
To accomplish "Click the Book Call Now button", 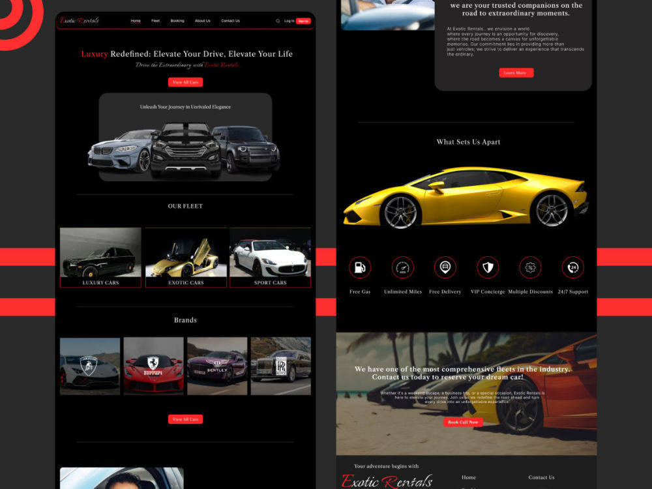I will (x=463, y=422).
